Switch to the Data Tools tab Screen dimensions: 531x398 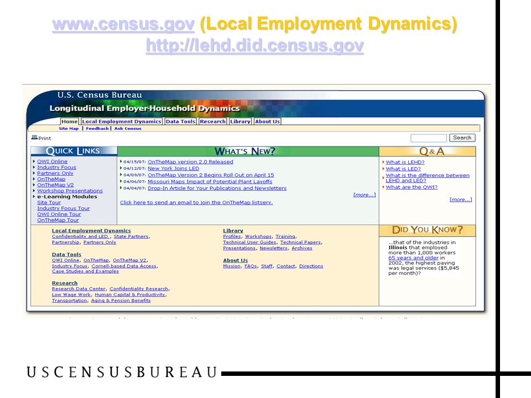click(x=180, y=122)
